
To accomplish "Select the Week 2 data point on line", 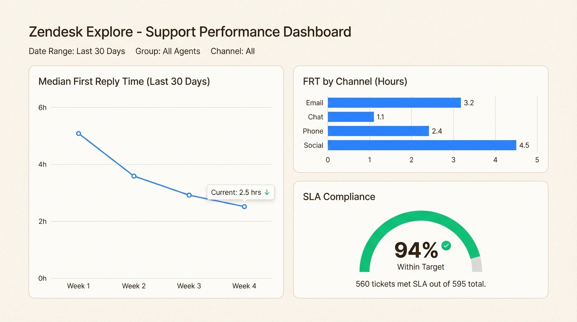I will coord(134,176).
